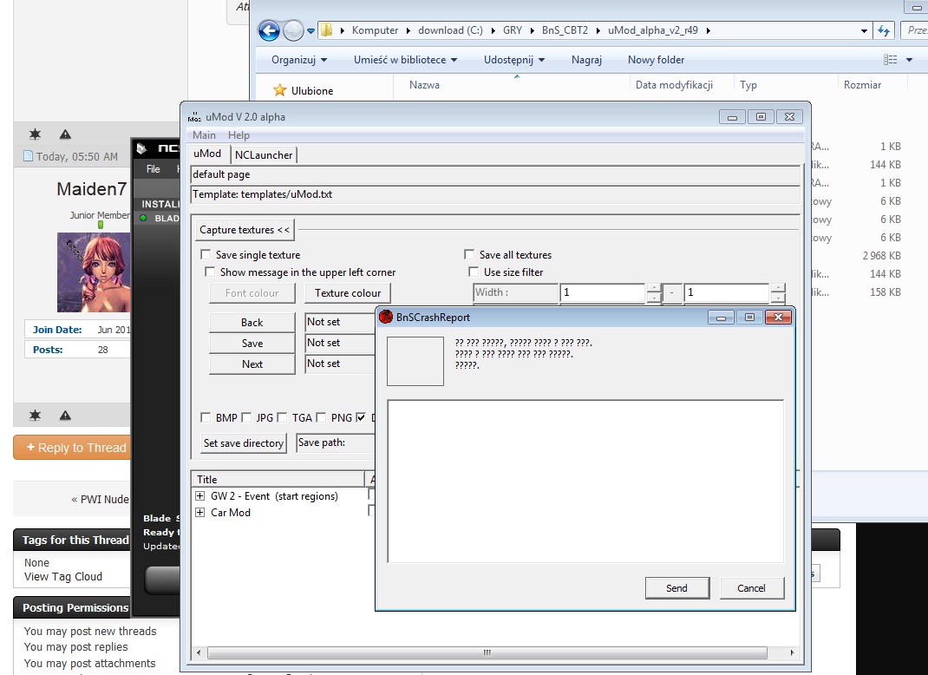Click the Capture textures << button
The image size is (928, 675).
(245, 230)
